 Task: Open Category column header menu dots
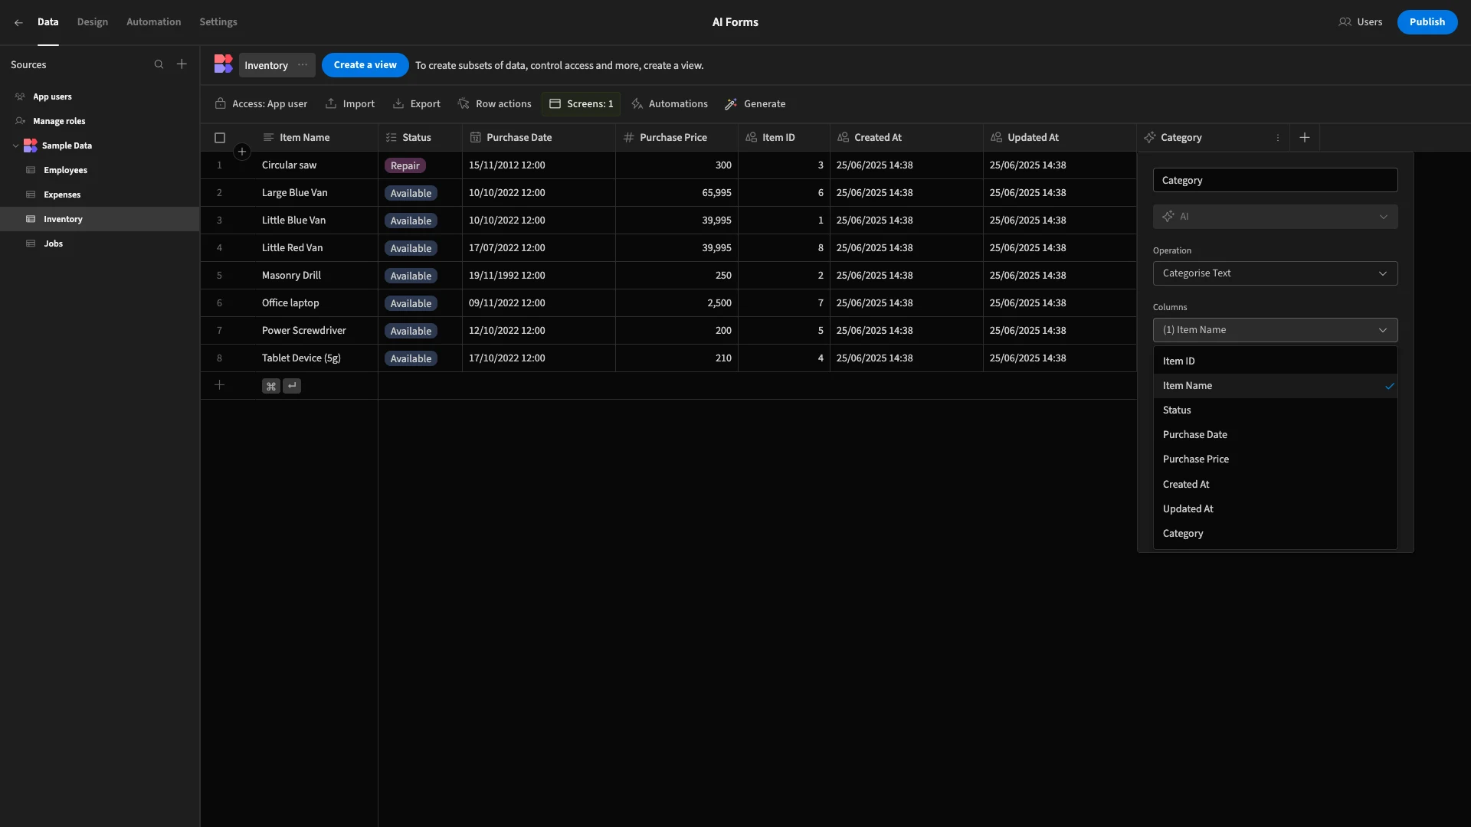coord(1278,138)
